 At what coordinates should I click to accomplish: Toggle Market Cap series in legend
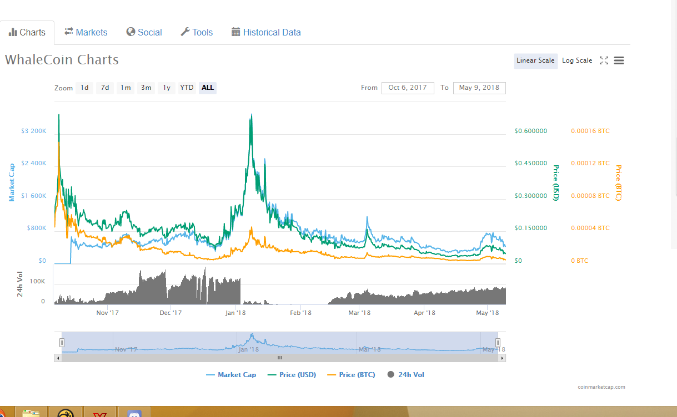231,375
